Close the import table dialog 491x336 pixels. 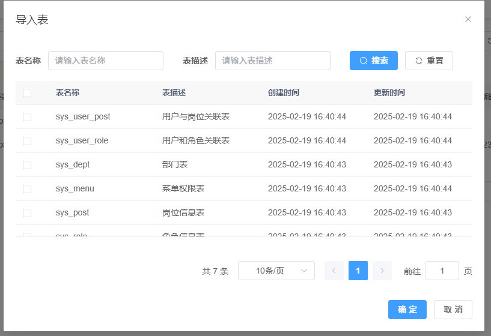[468, 19]
